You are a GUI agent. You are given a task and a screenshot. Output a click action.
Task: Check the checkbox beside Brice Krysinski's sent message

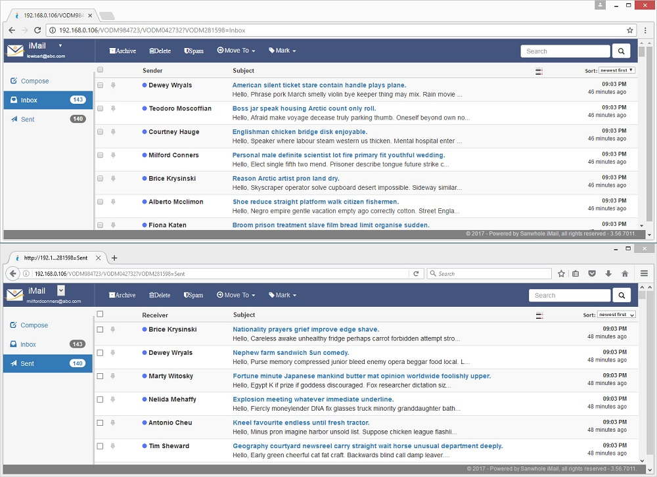[100, 329]
